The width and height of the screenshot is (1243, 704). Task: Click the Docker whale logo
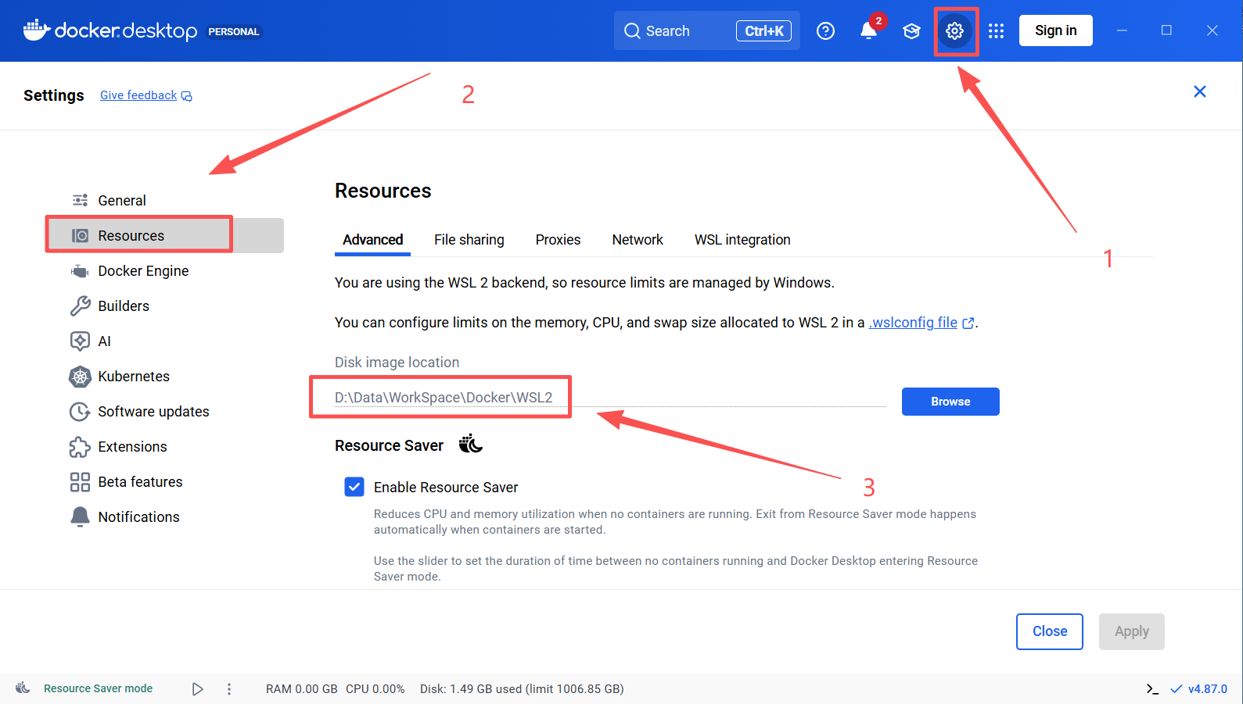(x=37, y=30)
